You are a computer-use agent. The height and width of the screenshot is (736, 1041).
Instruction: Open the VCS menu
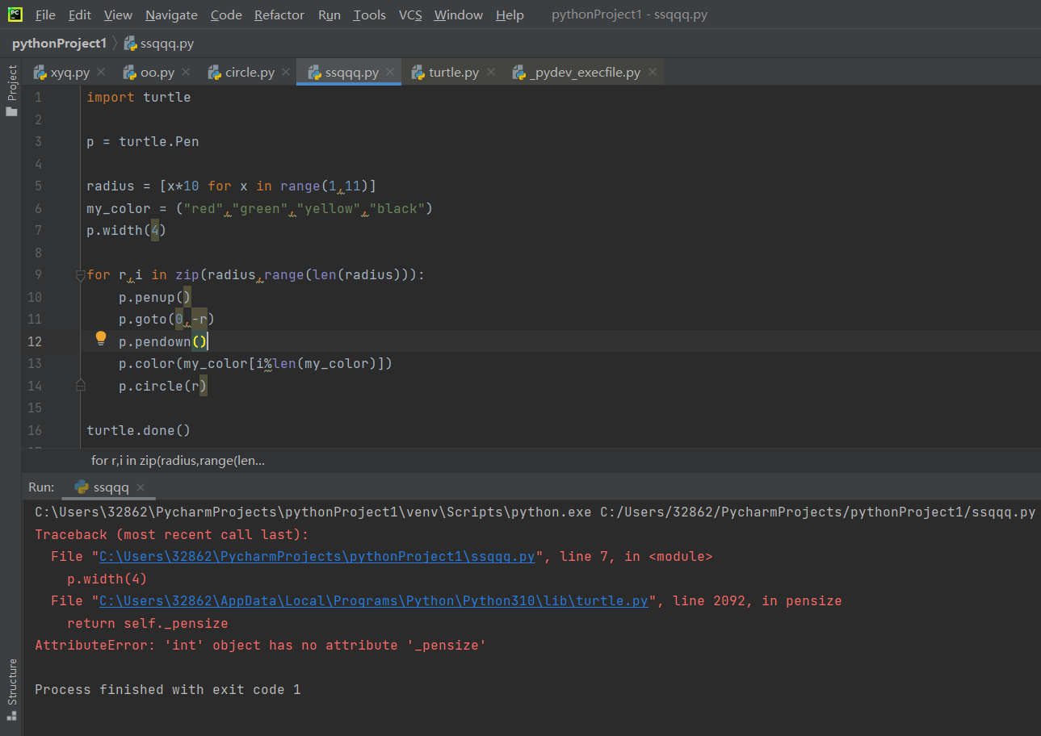pos(410,15)
